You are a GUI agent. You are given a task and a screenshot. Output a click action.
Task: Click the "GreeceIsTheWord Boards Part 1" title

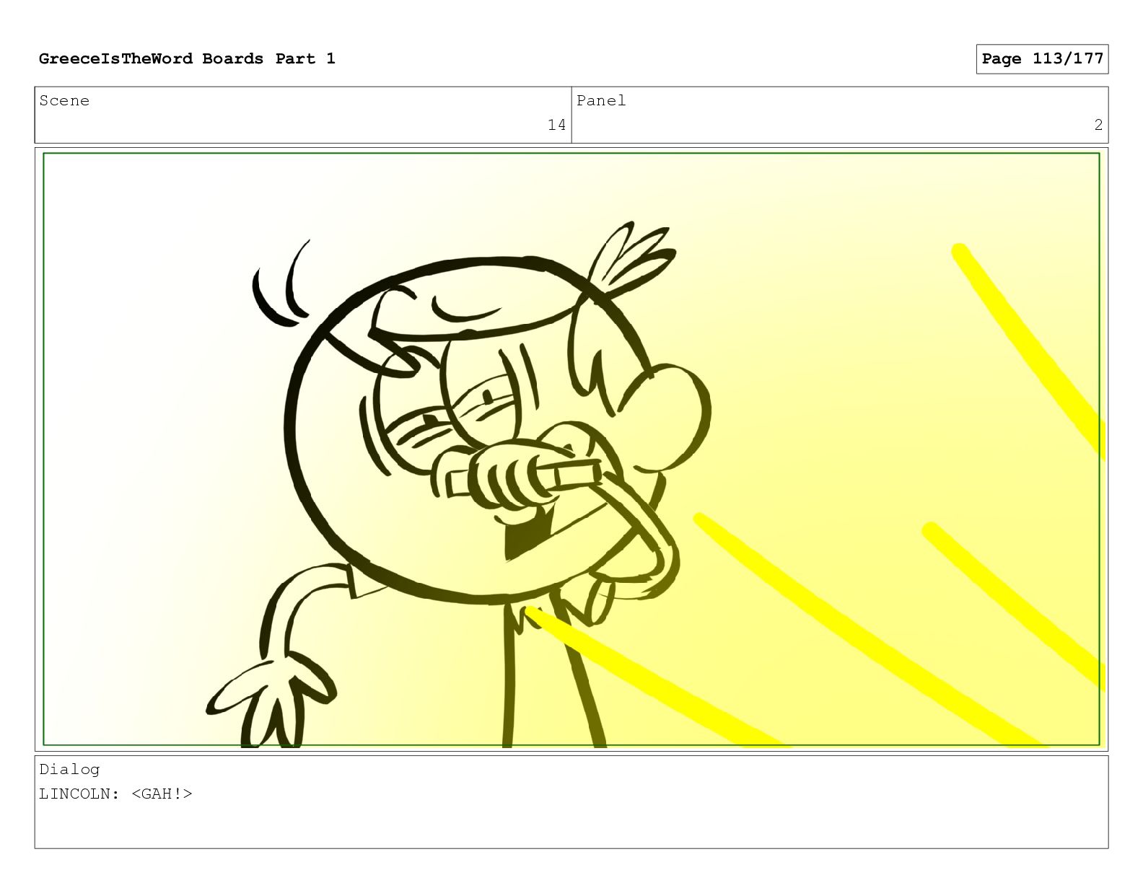(187, 58)
